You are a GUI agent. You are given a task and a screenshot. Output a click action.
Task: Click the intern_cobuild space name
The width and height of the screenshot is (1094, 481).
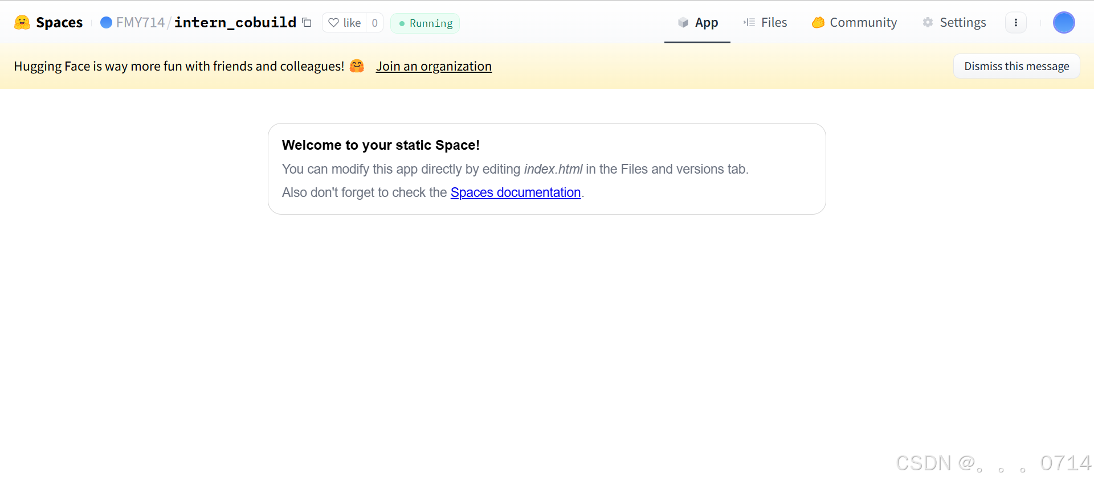tap(235, 22)
